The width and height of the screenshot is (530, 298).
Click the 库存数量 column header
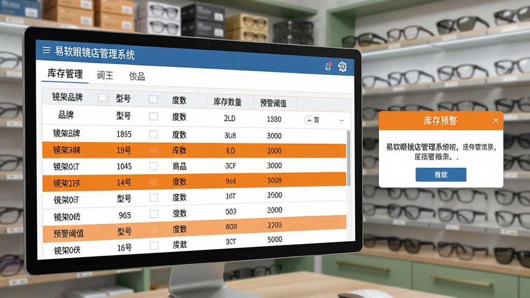pyautogui.click(x=227, y=102)
